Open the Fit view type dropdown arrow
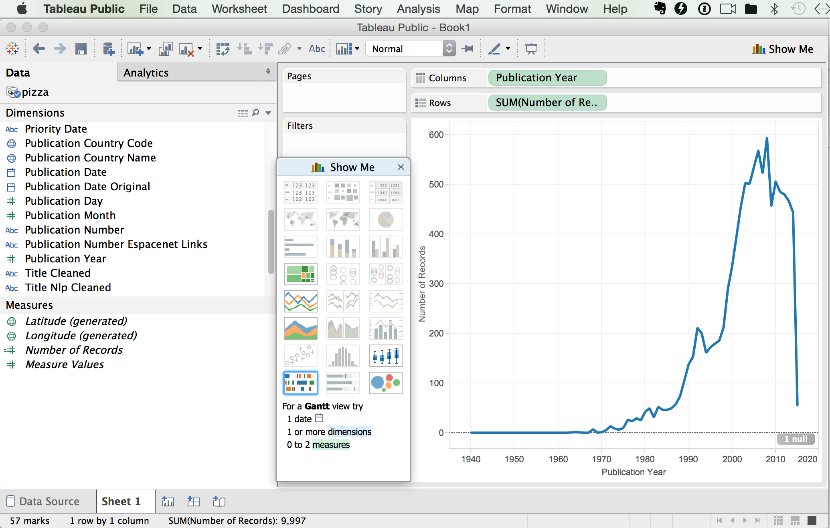 (357, 49)
